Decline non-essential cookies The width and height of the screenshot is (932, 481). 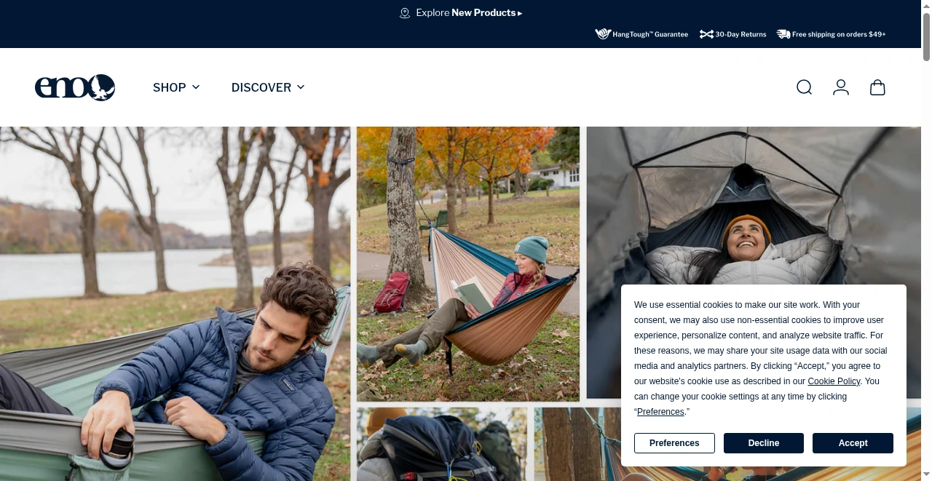764,443
